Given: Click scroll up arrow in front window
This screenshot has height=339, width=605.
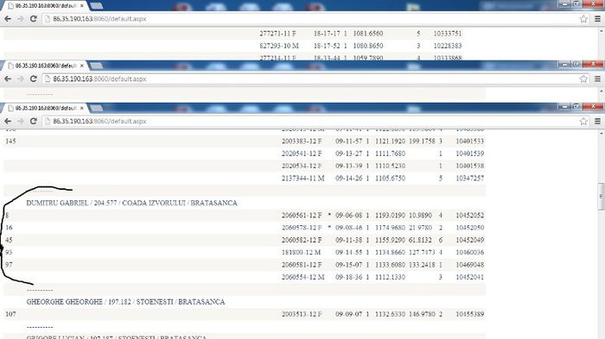Looking at the screenshot, I should click(x=601, y=134).
